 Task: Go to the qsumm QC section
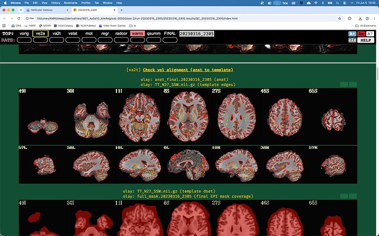[x=154, y=33]
